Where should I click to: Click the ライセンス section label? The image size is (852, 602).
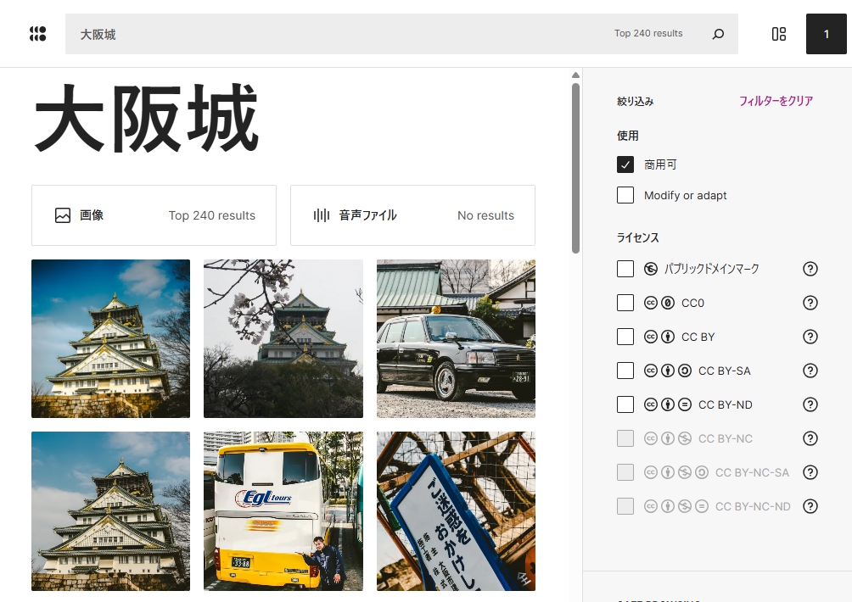pyautogui.click(x=638, y=237)
